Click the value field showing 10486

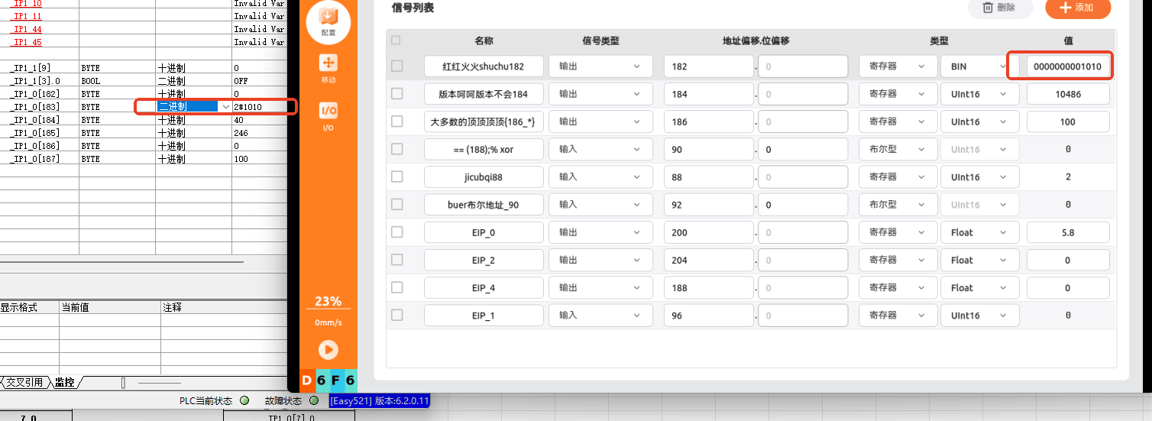(1068, 94)
